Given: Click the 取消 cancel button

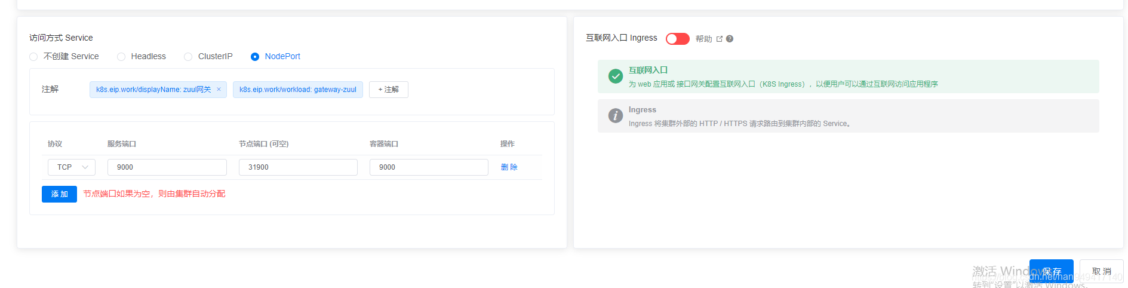Looking at the screenshot, I should tap(1101, 271).
